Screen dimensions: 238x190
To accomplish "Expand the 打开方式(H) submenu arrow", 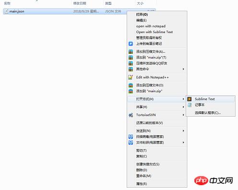I will [x=183, y=99].
